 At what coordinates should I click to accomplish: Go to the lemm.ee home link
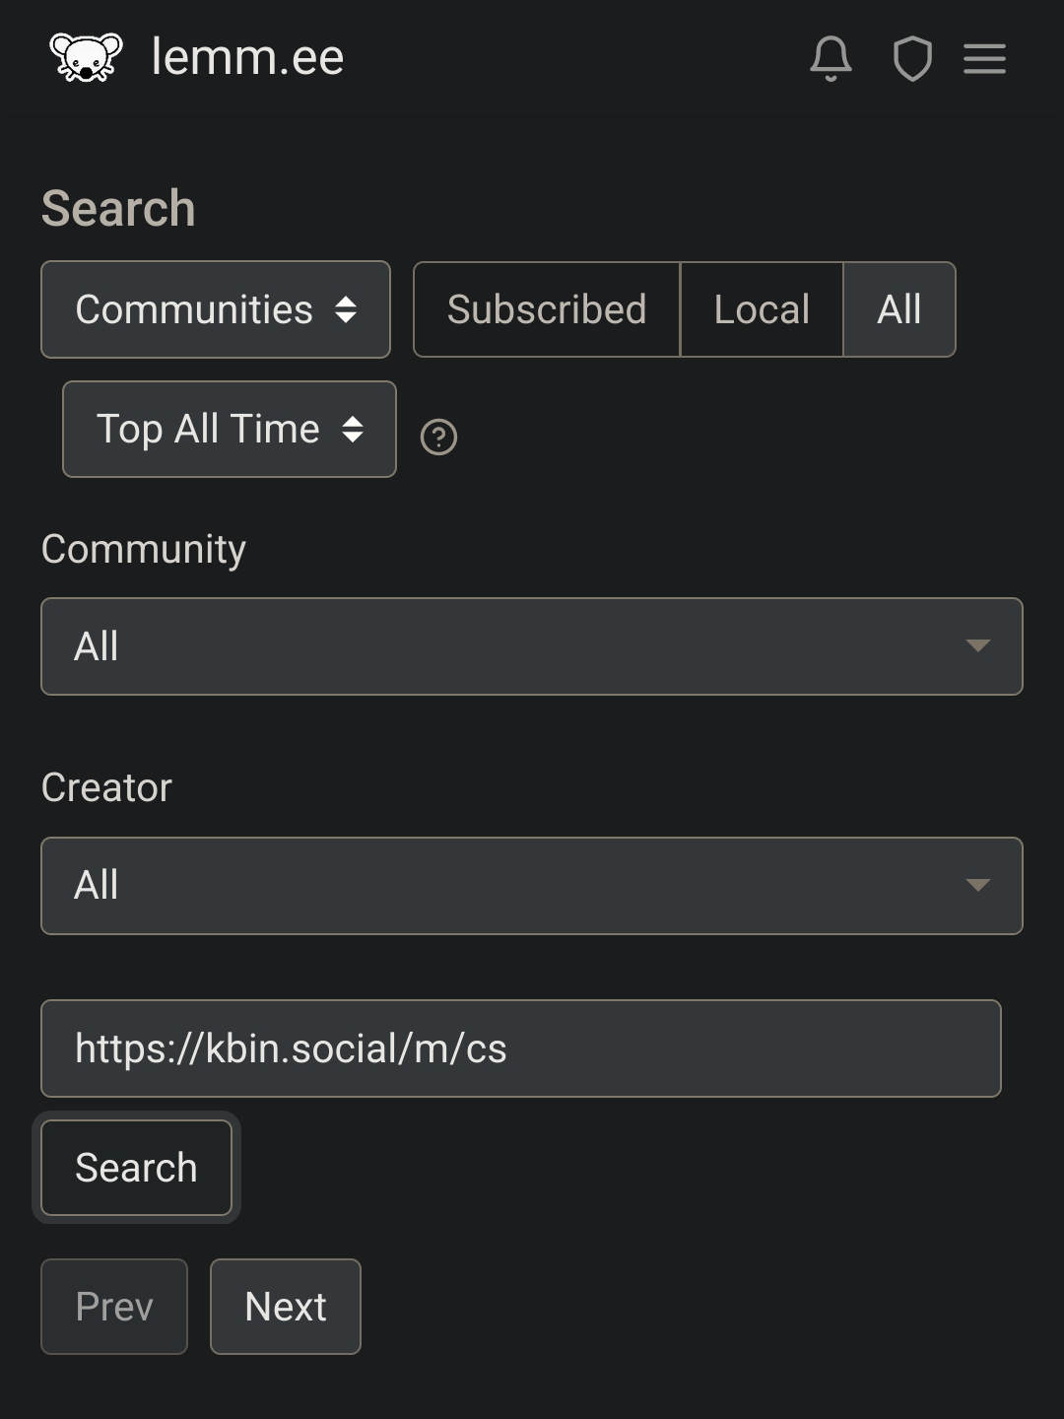coord(247,57)
